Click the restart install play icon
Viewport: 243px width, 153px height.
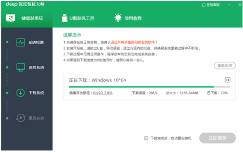click(21, 118)
